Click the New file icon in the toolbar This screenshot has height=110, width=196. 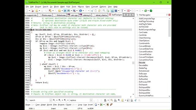click(x=27, y=11)
